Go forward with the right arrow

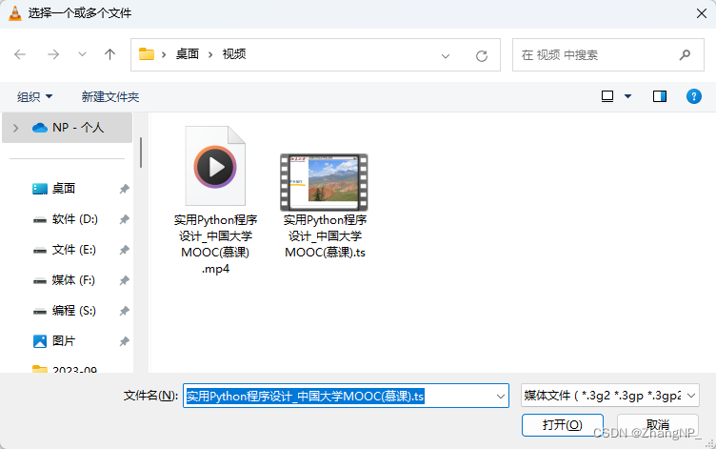tap(53, 55)
